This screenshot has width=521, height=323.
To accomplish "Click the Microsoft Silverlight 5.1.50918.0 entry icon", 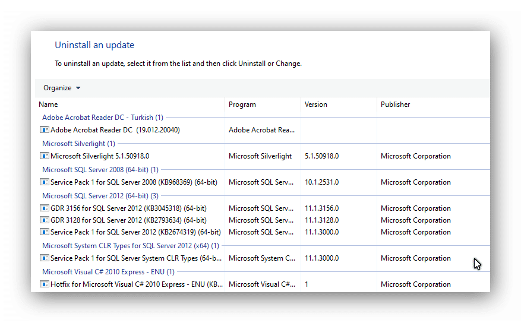I will pyautogui.click(x=45, y=156).
